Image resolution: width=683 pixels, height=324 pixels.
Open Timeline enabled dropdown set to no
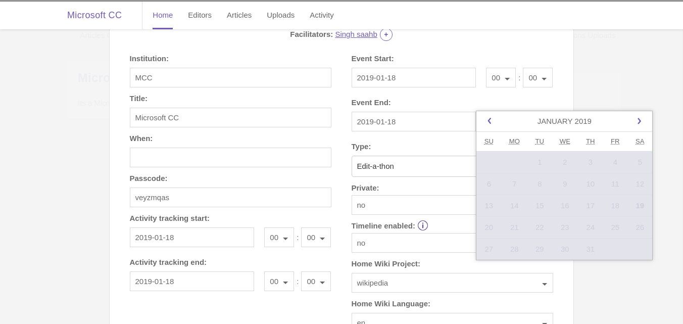pyautogui.click(x=414, y=243)
